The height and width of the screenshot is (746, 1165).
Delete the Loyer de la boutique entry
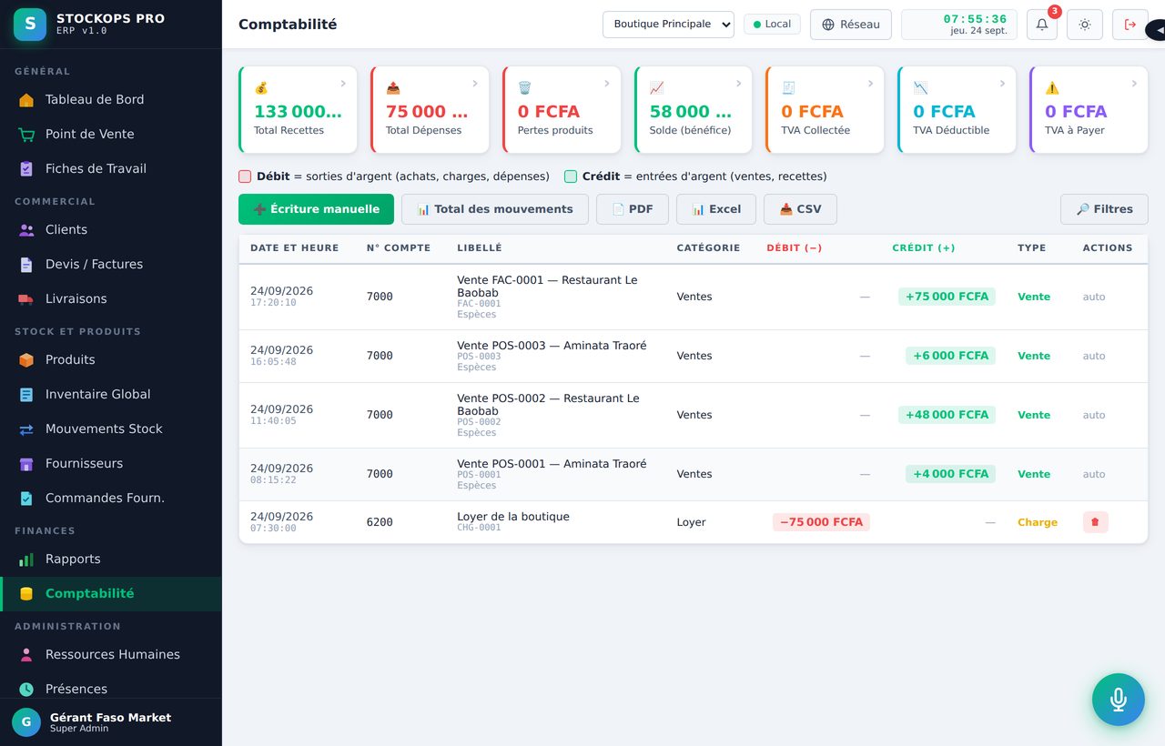[x=1095, y=522]
